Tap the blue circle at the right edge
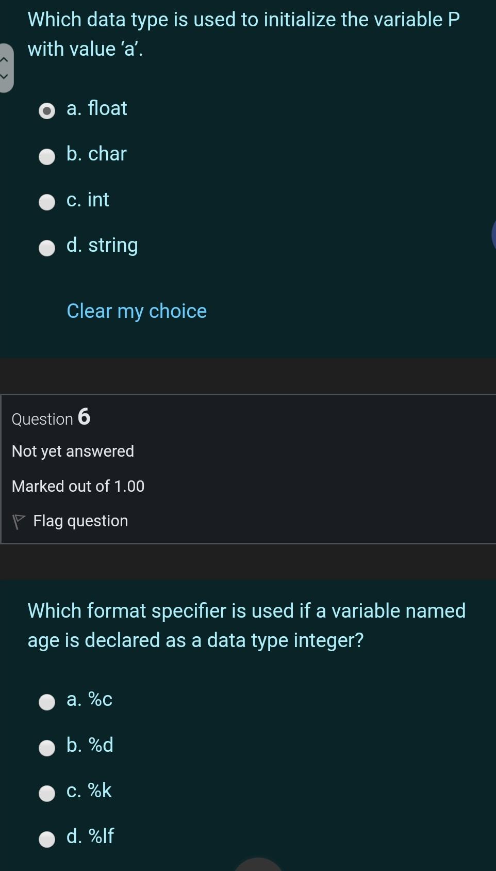This screenshot has height=871, width=496. pos(493,234)
